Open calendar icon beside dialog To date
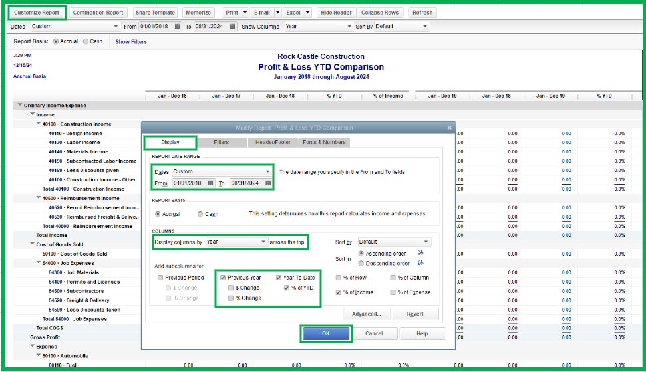The image size is (646, 372). click(x=268, y=183)
